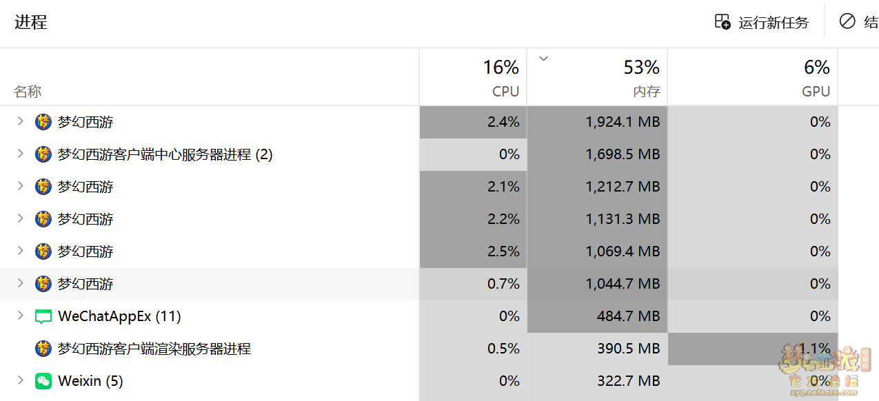Click the 梦幻西游客户端渲染服务器进程 icon
The image size is (879, 401).
click(43, 349)
